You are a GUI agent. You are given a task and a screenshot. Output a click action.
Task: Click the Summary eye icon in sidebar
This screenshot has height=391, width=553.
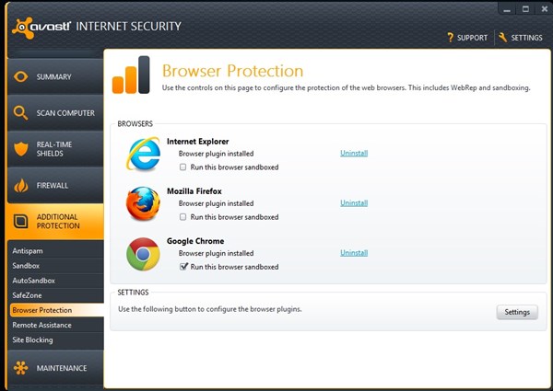point(20,77)
